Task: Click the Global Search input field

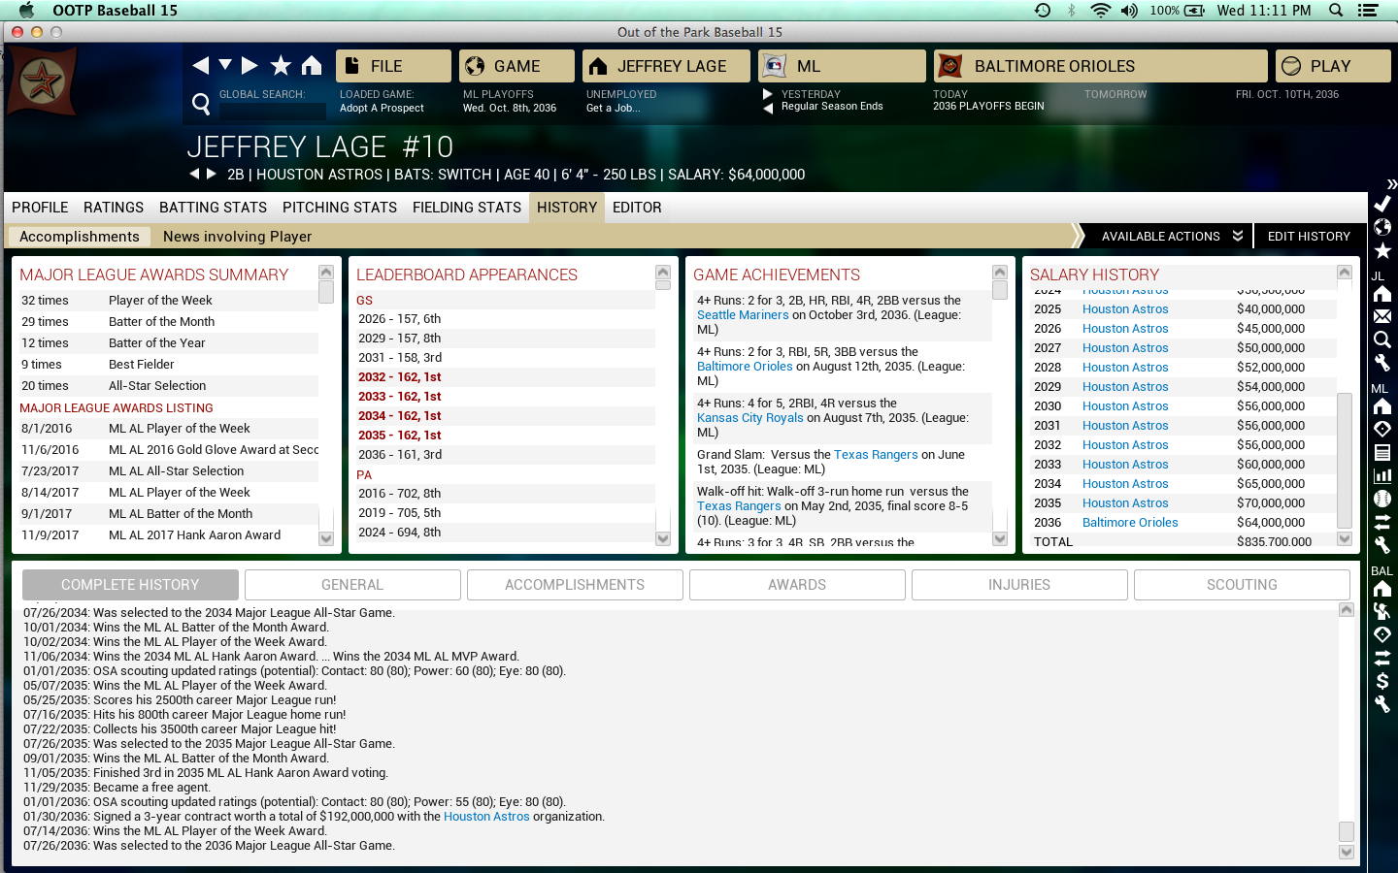Action: [272, 111]
